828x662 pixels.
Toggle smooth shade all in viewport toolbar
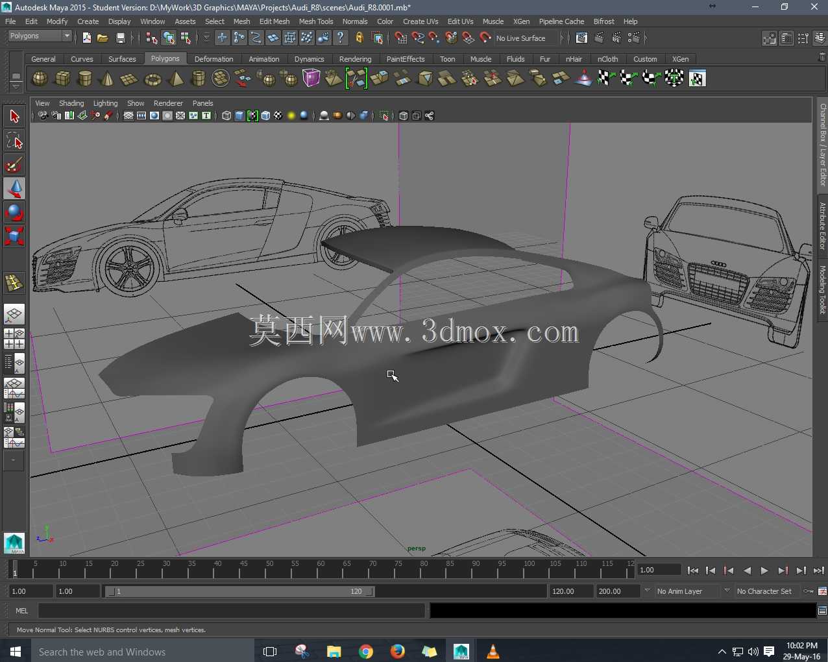pos(239,116)
